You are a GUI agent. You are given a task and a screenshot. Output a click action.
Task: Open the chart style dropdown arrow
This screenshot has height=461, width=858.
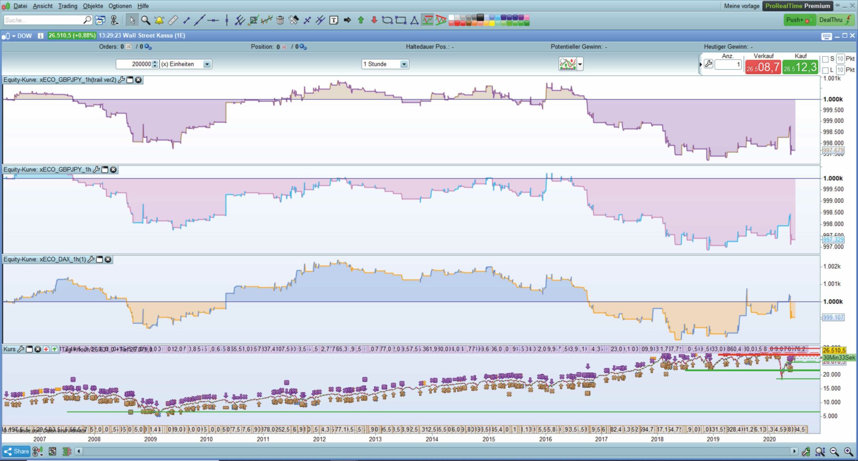click(580, 65)
